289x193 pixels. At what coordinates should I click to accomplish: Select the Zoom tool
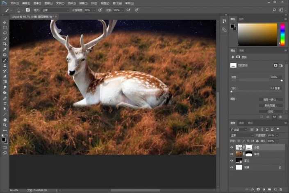pyautogui.click(x=5, y=125)
